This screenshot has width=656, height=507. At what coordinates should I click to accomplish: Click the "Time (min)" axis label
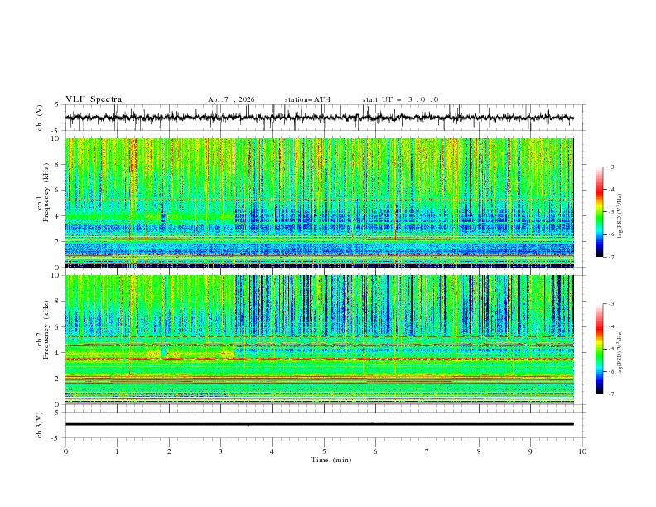[x=331, y=460]
